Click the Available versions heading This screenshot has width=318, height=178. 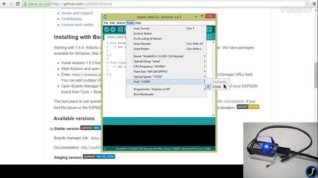coord(74,119)
